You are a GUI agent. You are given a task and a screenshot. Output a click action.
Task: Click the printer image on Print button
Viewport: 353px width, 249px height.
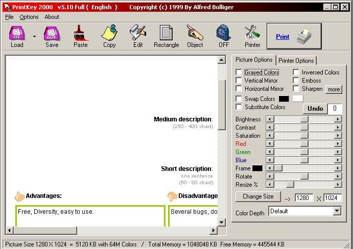tap(304, 36)
